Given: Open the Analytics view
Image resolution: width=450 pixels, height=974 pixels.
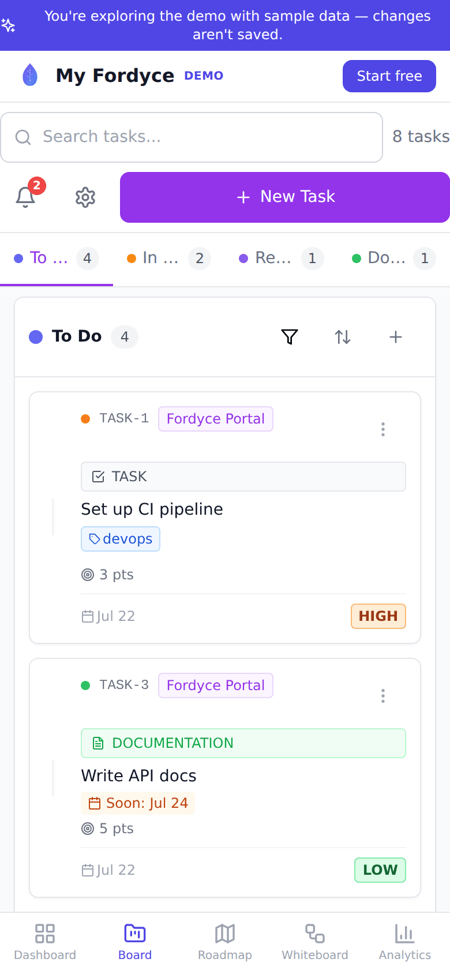Looking at the screenshot, I should coord(405,942).
